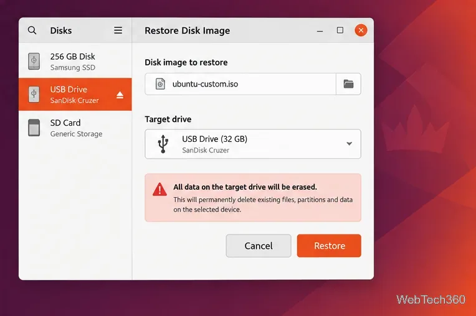Start restoring with the Restore button
476x316 pixels.
click(x=329, y=246)
